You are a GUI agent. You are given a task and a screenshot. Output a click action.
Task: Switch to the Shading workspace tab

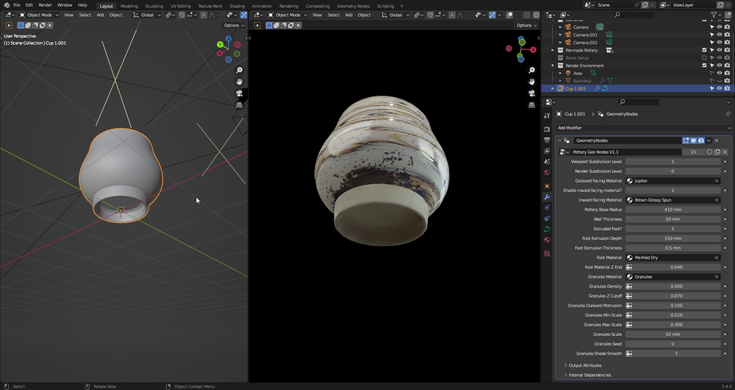(237, 6)
